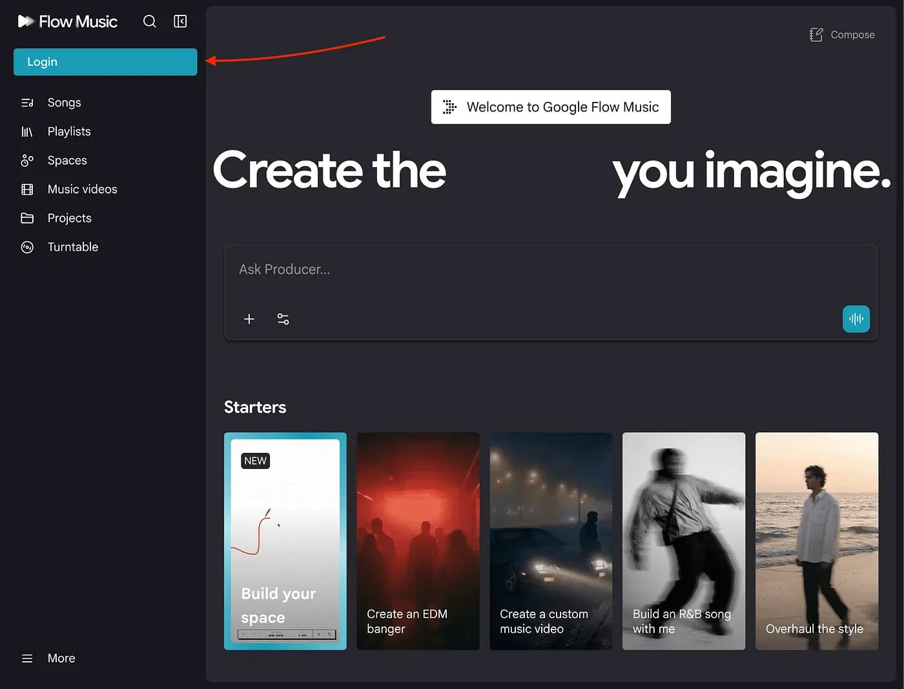Expand the More menu label
Screen dimensions: 904x689
point(61,659)
